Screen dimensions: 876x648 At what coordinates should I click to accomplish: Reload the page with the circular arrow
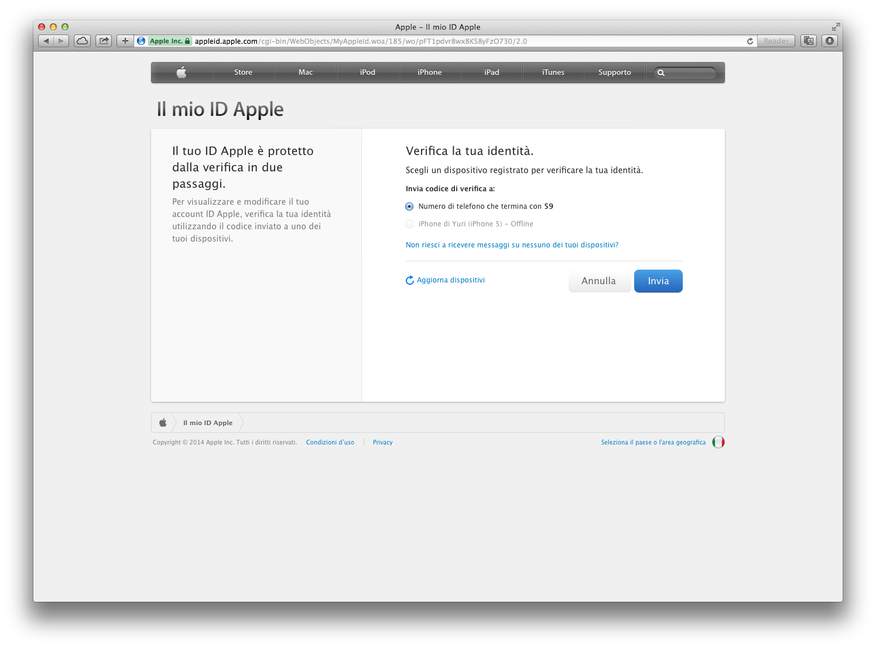750,41
